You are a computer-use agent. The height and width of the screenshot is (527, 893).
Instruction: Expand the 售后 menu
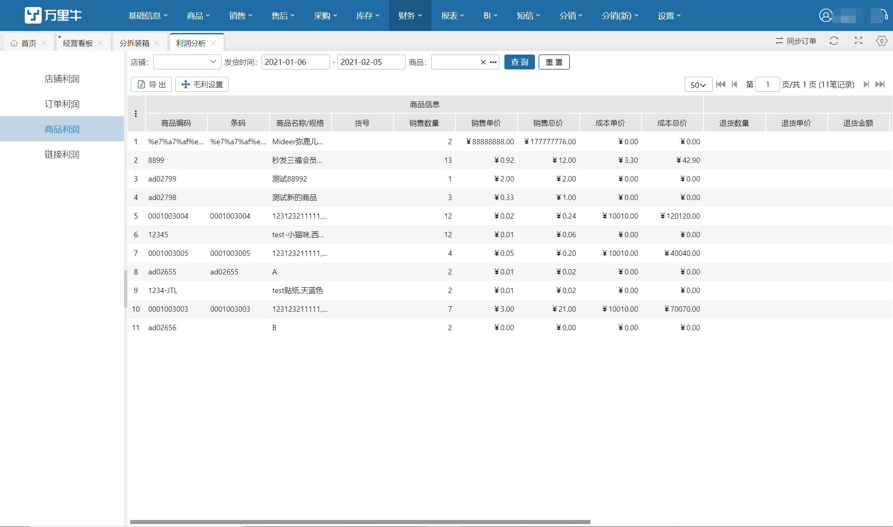pos(283,15)
